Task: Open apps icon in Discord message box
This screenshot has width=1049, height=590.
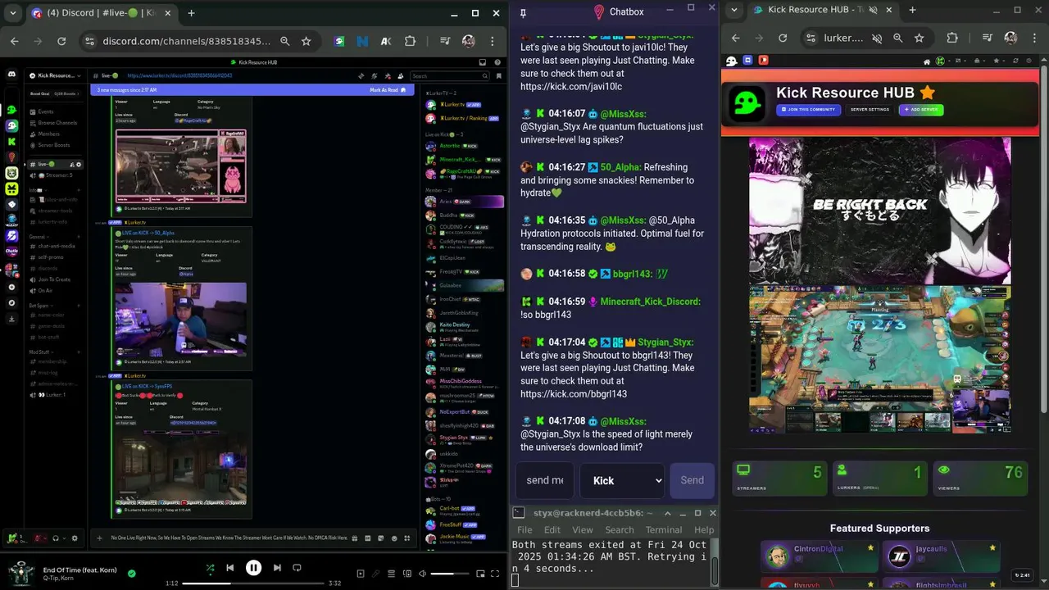Action: coord(406,538)
